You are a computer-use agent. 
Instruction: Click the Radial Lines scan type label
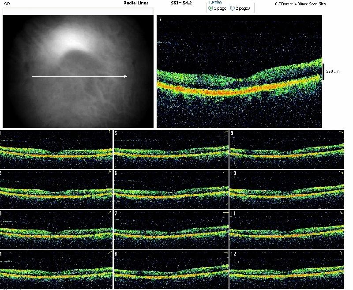[x=136, y=3]
